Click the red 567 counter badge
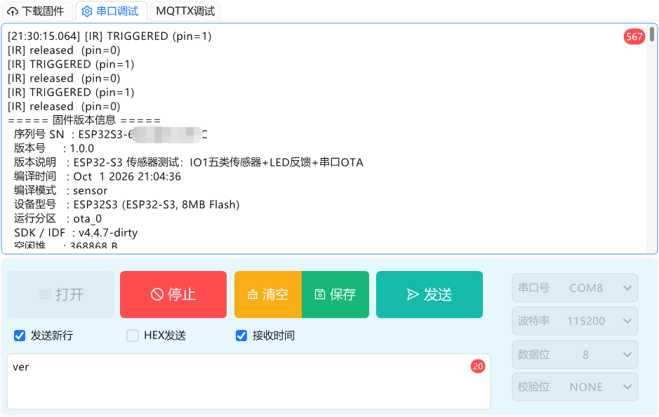Screen dimensions: 659x417 [x=634, y=37]
